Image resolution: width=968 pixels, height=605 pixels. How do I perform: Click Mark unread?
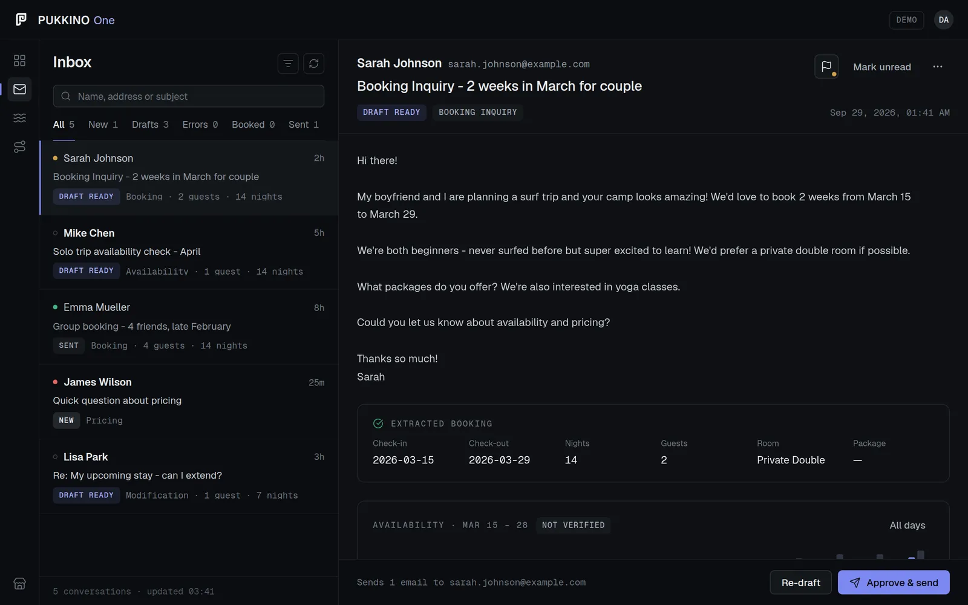click(x=882, y=67)
